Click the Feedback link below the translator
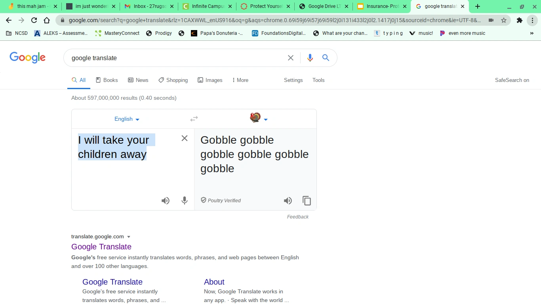541x304 pixels. pos(298,217)
